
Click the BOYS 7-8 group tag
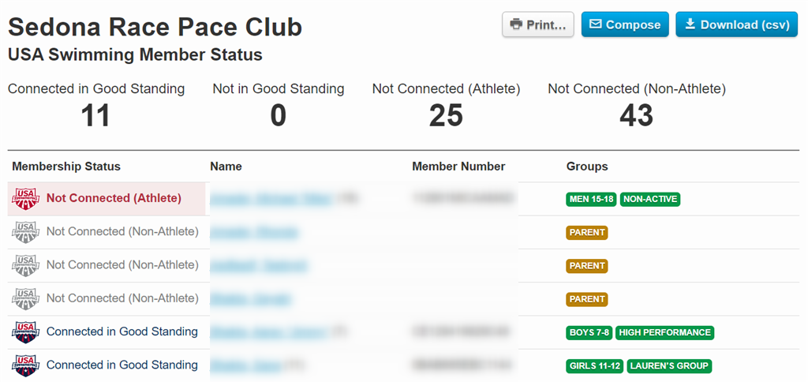(x=589, y=333)
